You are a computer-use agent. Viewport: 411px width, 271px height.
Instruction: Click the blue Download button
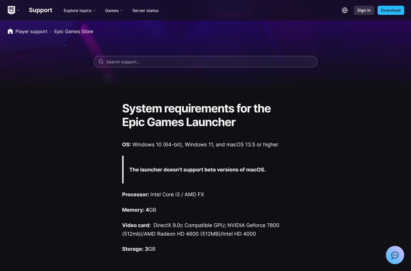[391, 10]
